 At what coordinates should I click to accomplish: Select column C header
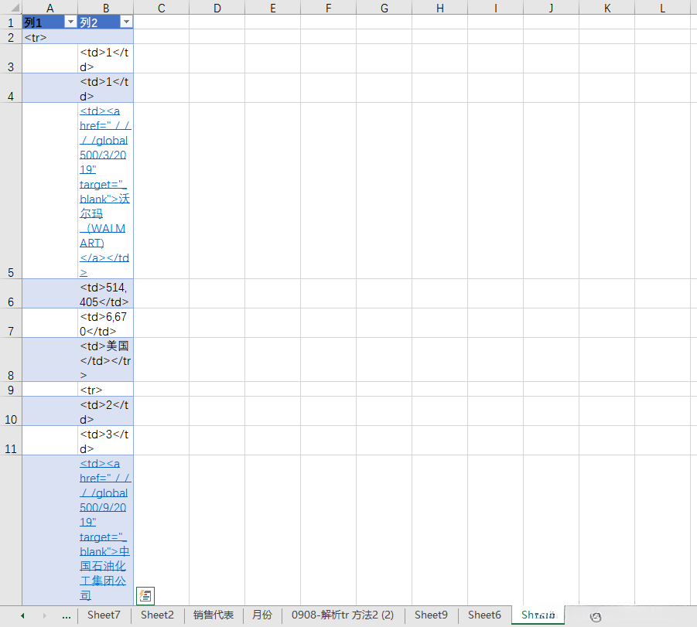pos(162,8)
